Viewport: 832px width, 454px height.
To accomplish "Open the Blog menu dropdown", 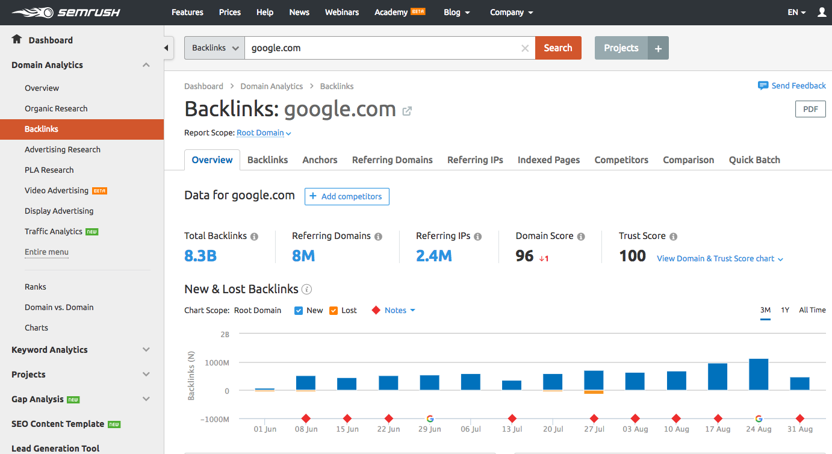I will [457, 12].
